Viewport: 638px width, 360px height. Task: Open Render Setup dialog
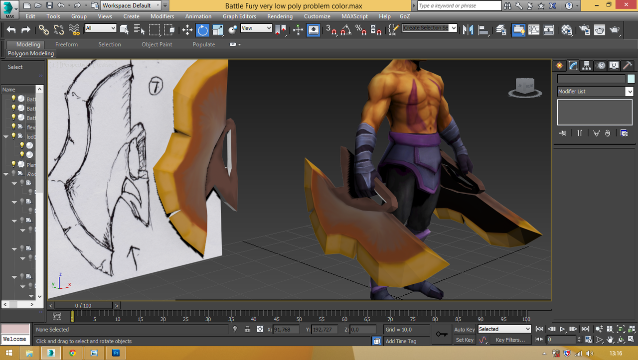[584, 30]
